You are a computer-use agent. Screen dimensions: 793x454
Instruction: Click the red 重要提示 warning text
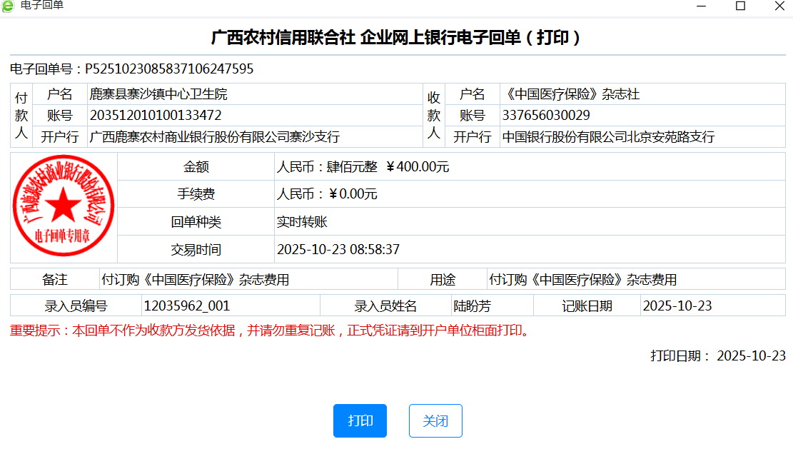click(270, 331)
